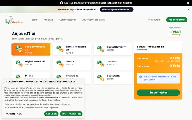Click the Diamant lotto ball icon
Screen dimensions: 192x120
click(101, 63)
